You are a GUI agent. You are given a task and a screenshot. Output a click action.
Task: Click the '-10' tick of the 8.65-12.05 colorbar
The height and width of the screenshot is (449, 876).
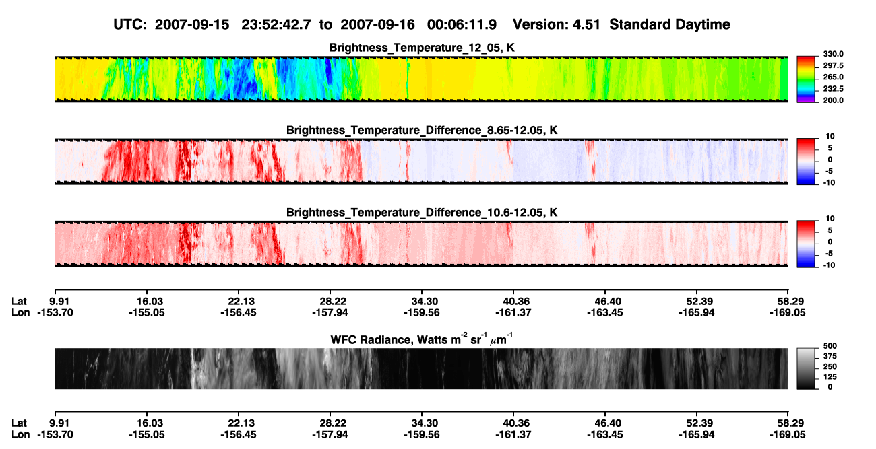coord(831,183)
